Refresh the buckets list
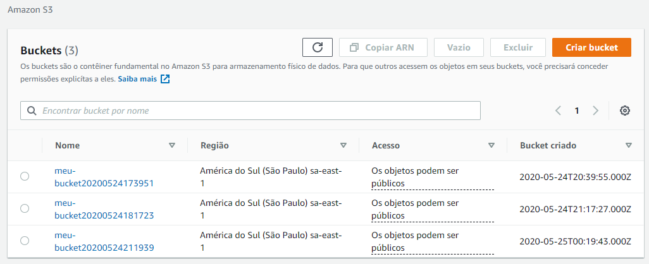Image resolution: width=649 pixels, height=264 pixels. coord(318,47)
